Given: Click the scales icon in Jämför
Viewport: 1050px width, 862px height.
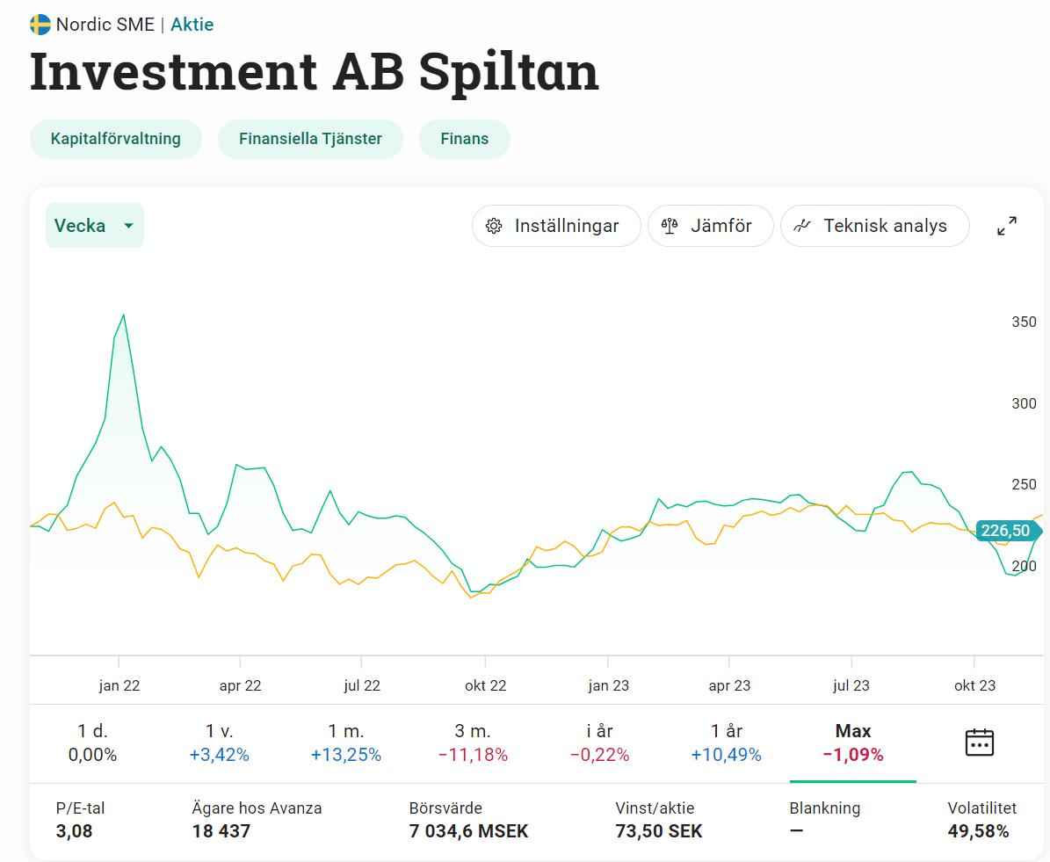Looking at the screenshot, I should click(x=669, y=226).
